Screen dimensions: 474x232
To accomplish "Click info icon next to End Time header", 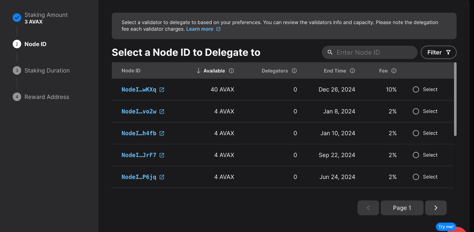I will pos(352,71).
